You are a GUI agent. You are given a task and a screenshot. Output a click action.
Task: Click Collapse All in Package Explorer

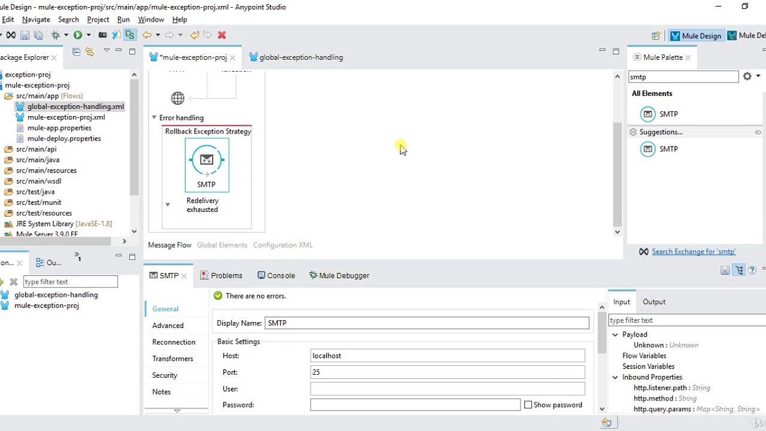pyautogui.click(x=76, y=52)
